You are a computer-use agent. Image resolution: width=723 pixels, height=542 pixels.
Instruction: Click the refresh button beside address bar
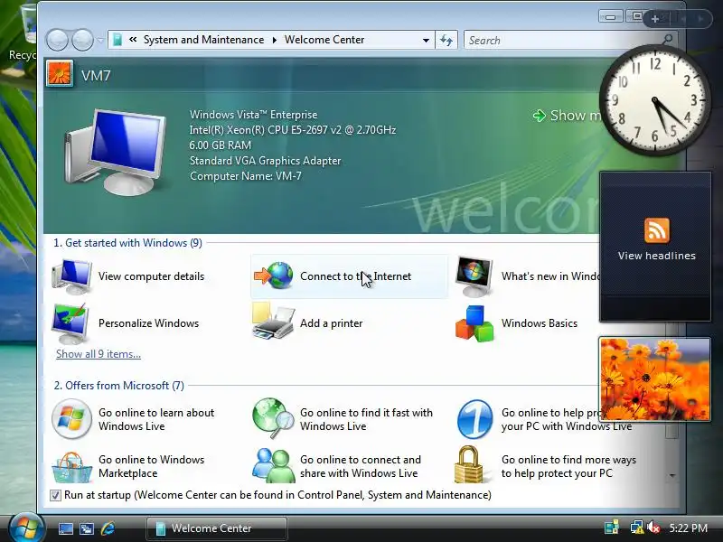click(x=446, y=40)
